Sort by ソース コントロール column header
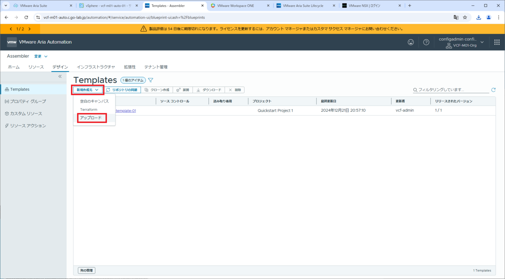Viewport: 505px width, 279px height. pyautogui.click(x=175, y=101)
